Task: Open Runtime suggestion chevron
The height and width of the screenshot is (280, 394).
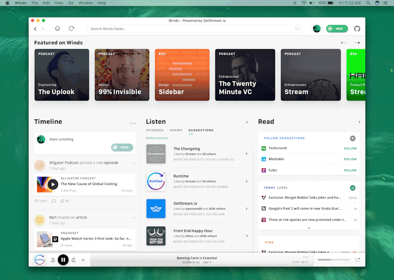Action: coord(246,182)
